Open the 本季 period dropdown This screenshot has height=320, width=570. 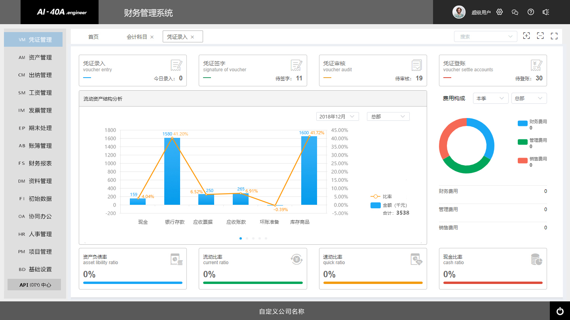(x=490, y=98)
